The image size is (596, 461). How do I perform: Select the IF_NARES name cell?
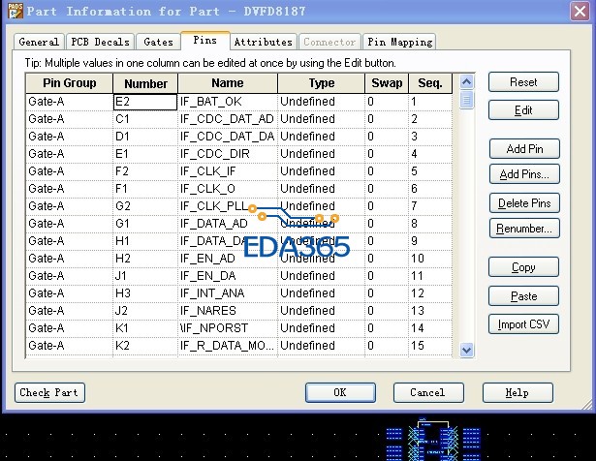pyautogui.click(x=228, y=311)
